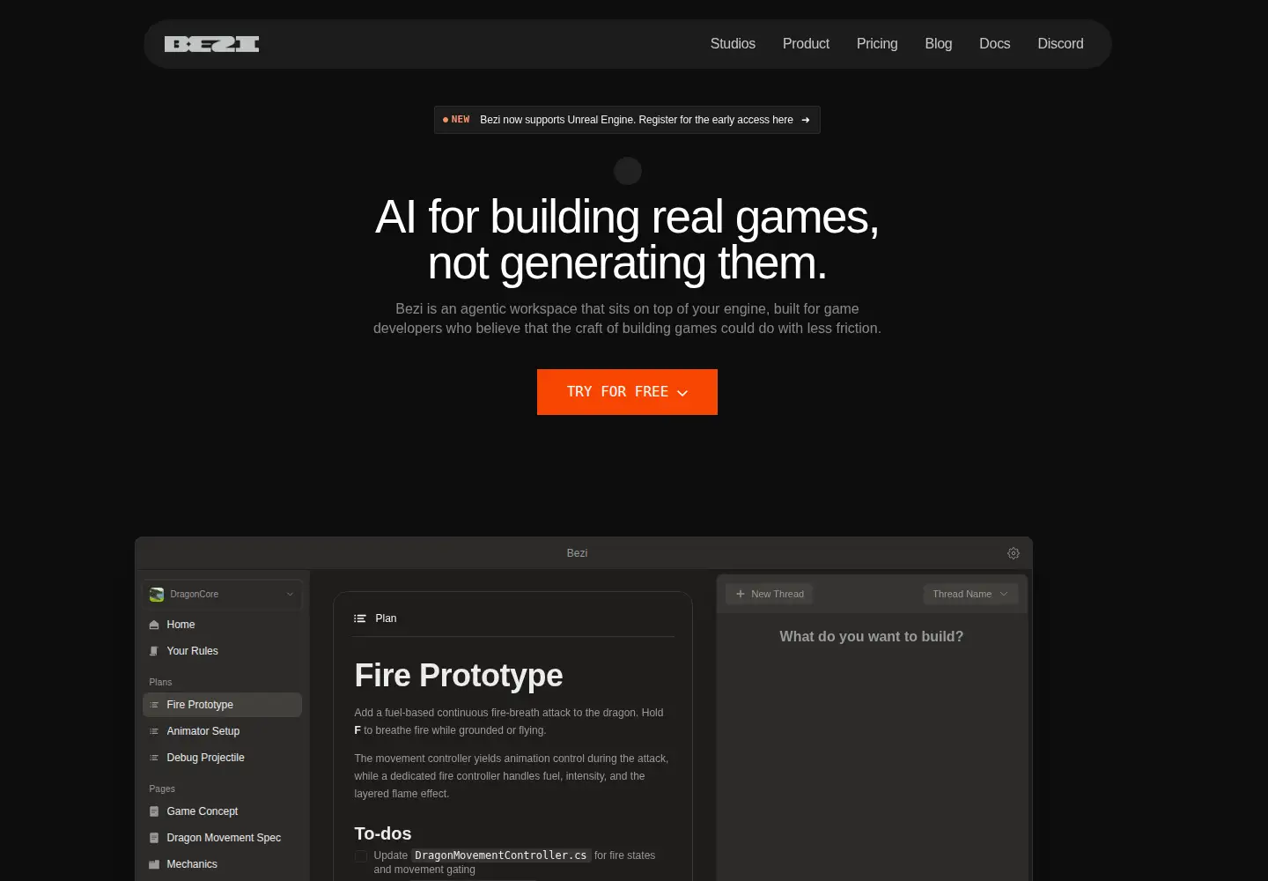Open the Thread Name dropdown
This screenshot has width=1268, height=881.
click(970, 594)
